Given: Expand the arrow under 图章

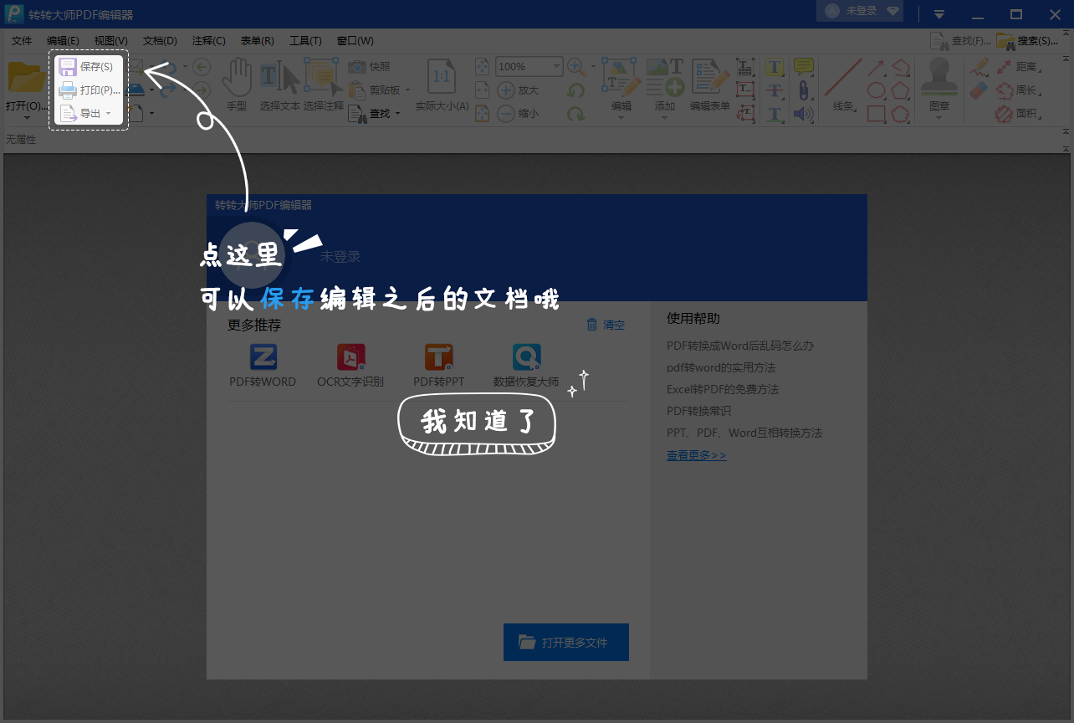Looking at the screenshot, I should pos(939,118).
